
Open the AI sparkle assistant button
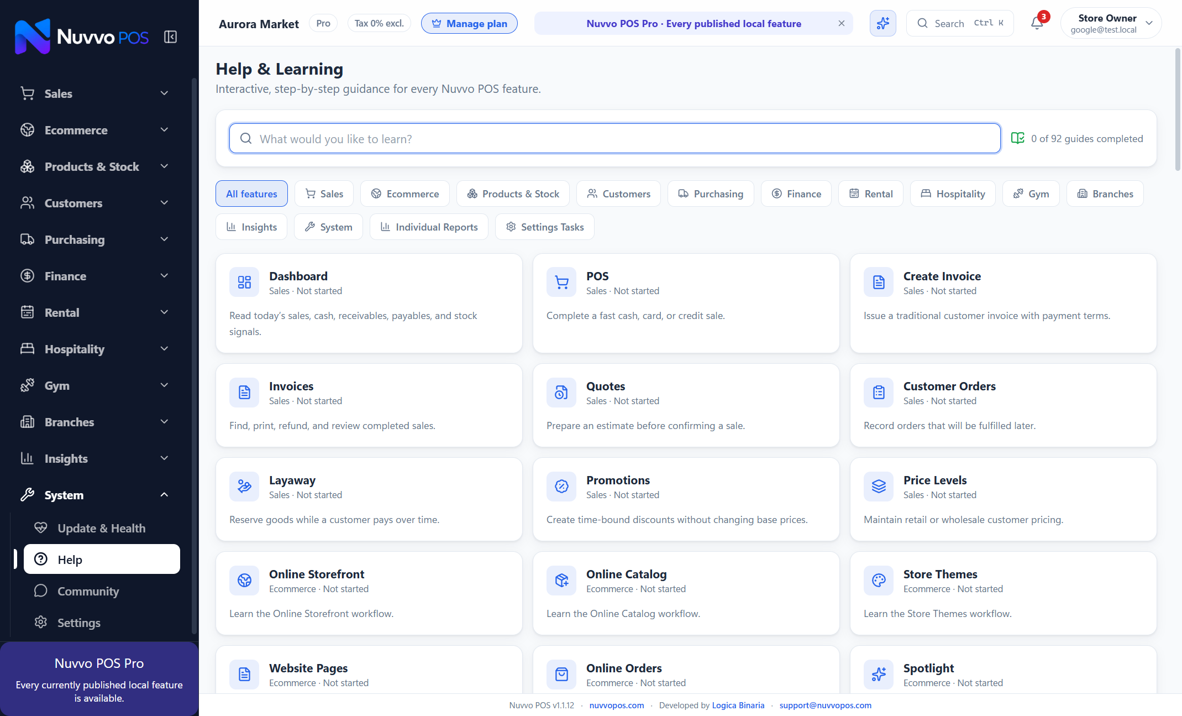(x=882, y=23)
